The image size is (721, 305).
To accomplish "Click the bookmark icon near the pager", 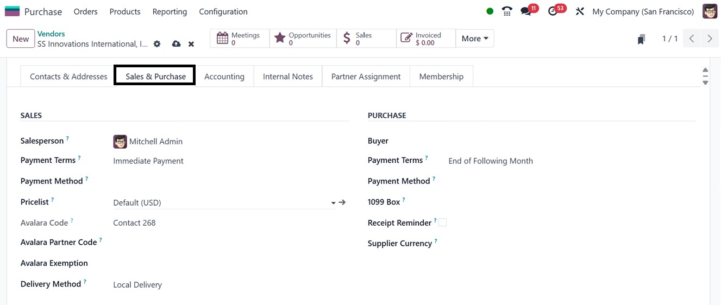I will point(641,39).
